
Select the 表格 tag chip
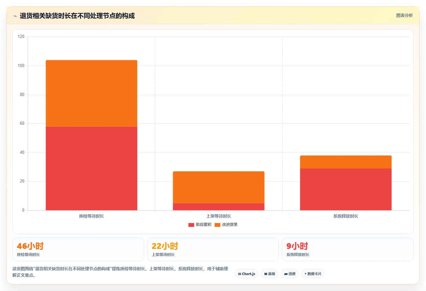[x=269, y=274]
